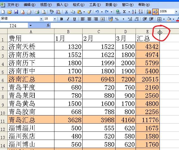Toggle underline formatting
179x150 pixels.
pyautogui.click(x=74, y=19)
